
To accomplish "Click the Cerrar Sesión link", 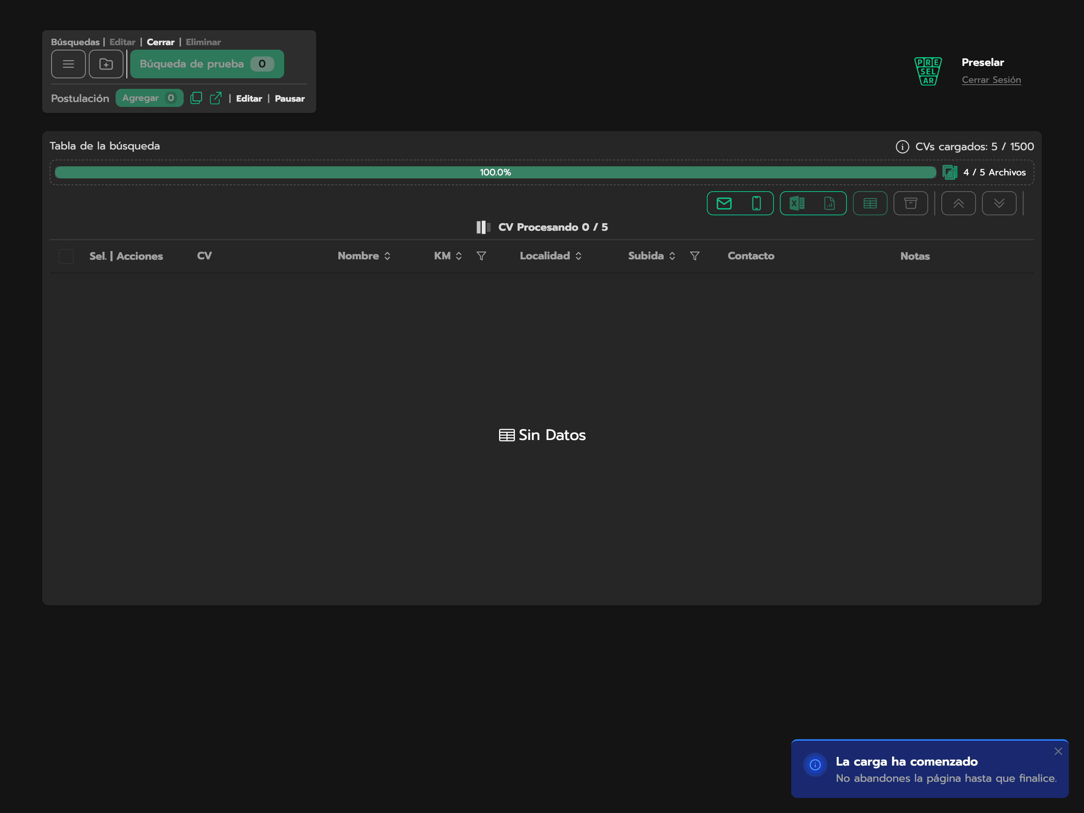I will point(991,79).
